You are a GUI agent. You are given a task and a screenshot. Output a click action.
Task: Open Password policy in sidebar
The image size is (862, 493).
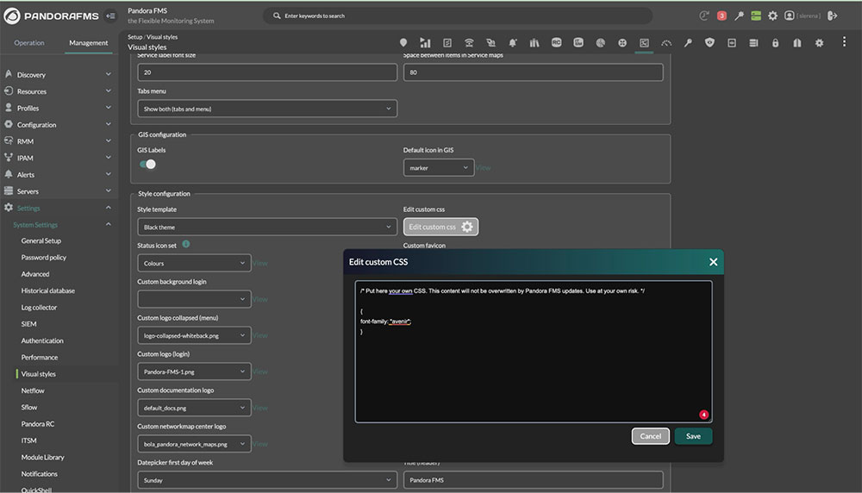pos(43,257)
